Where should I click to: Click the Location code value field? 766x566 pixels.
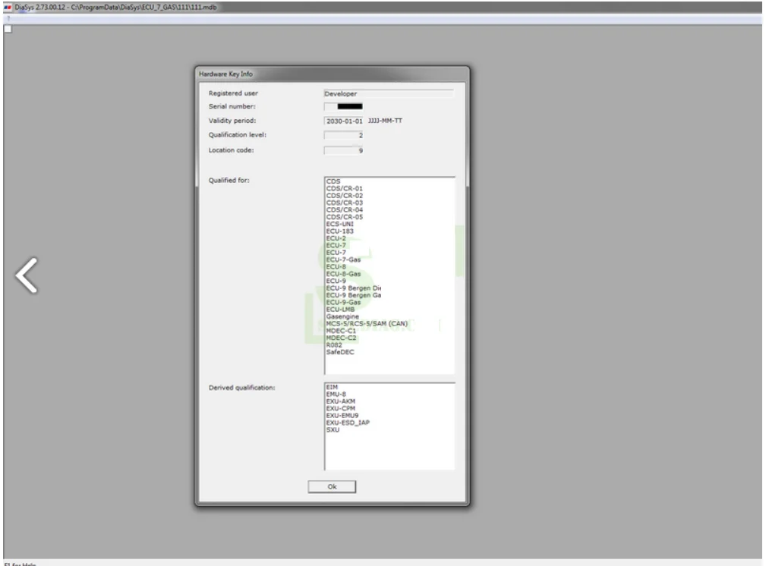[x=344, y=150]
